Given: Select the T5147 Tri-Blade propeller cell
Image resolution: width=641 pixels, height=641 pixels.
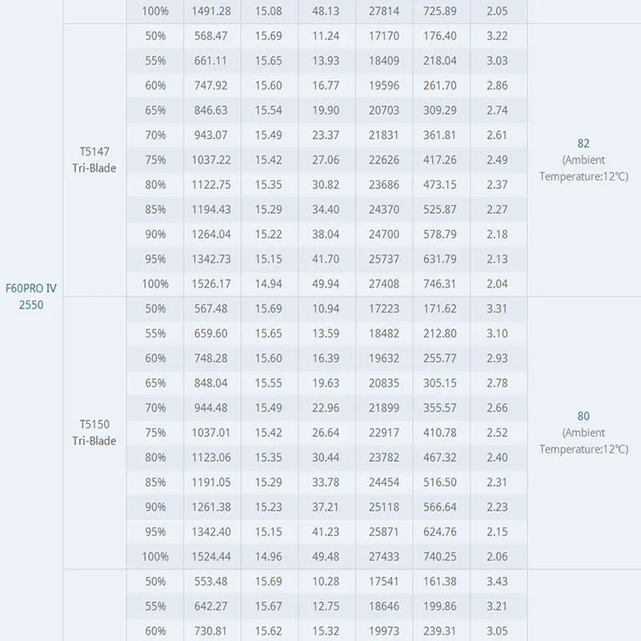Looking at the screenshot, I should pyautogui.click(x=95, y=159).
